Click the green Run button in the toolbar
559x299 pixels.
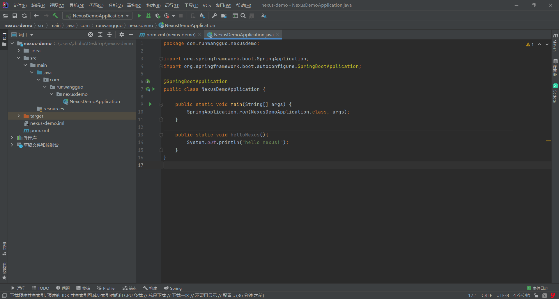pyautogui.click(x=139, y=16)
